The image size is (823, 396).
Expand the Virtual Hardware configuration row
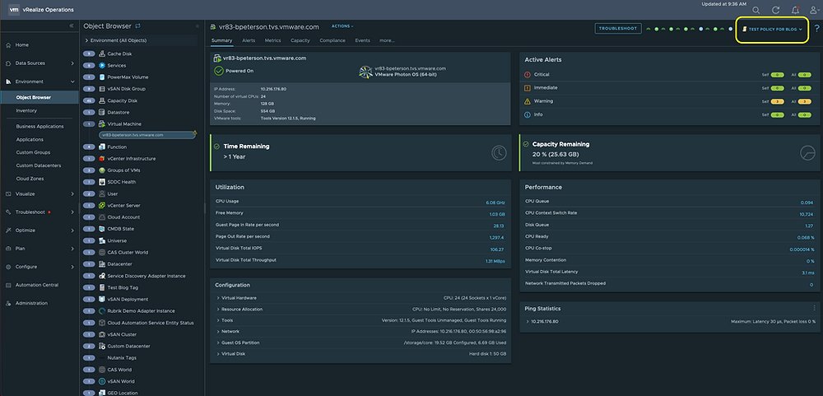pos(218,297)
